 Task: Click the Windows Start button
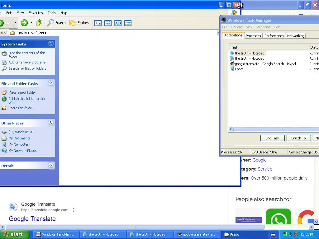click(14, 235)
